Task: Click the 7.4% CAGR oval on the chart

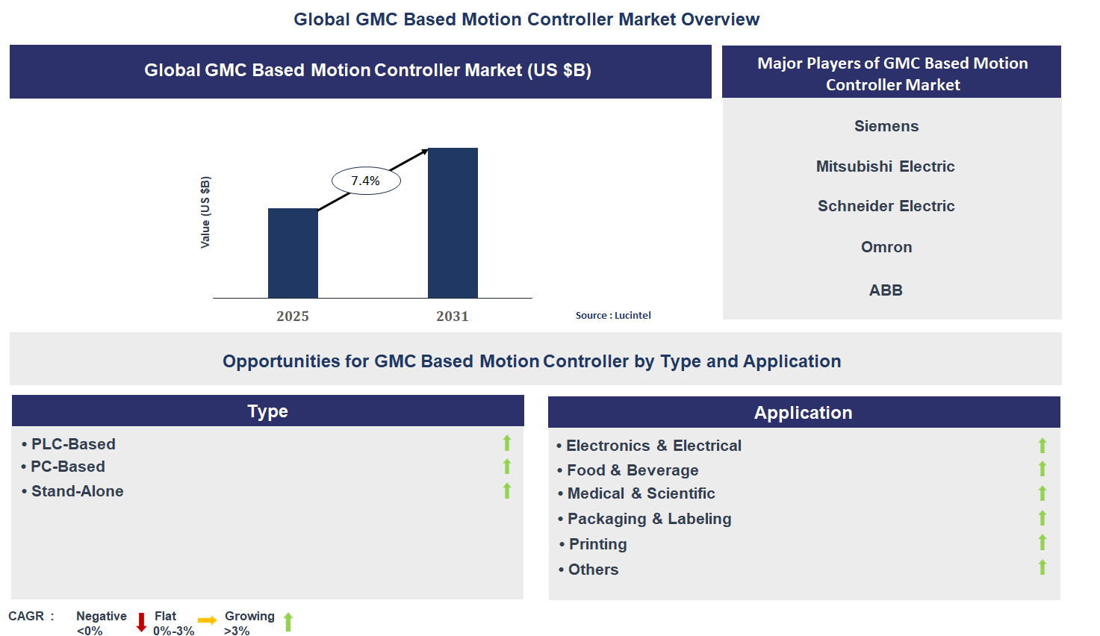Action: tap(364, 180)
